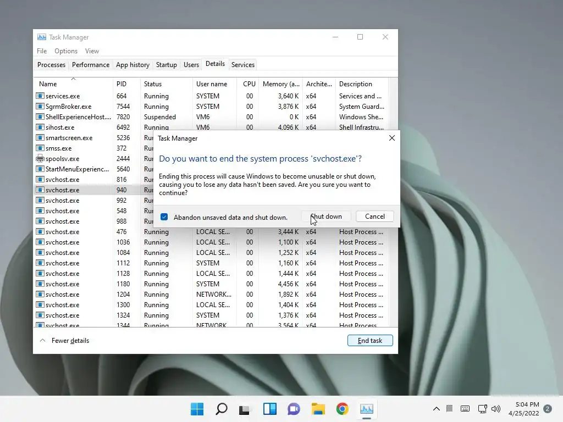Image resolution: width=563 pixels, height=422 pixels.
Task: Open Widgets from the taskbar
Action: tap(269, 409)
